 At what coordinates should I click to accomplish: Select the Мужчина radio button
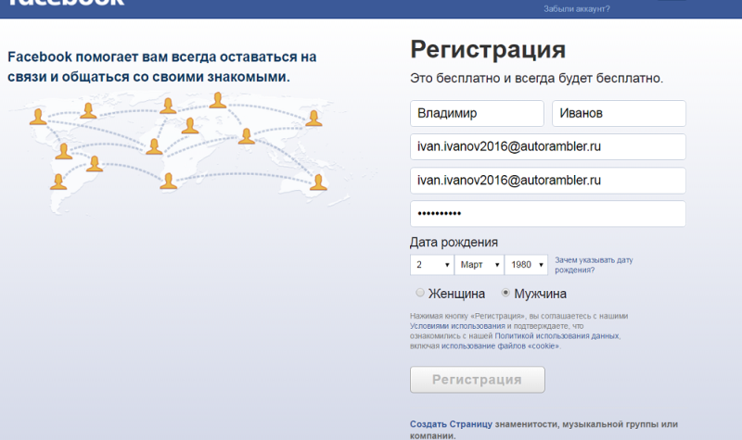point(505,293)
